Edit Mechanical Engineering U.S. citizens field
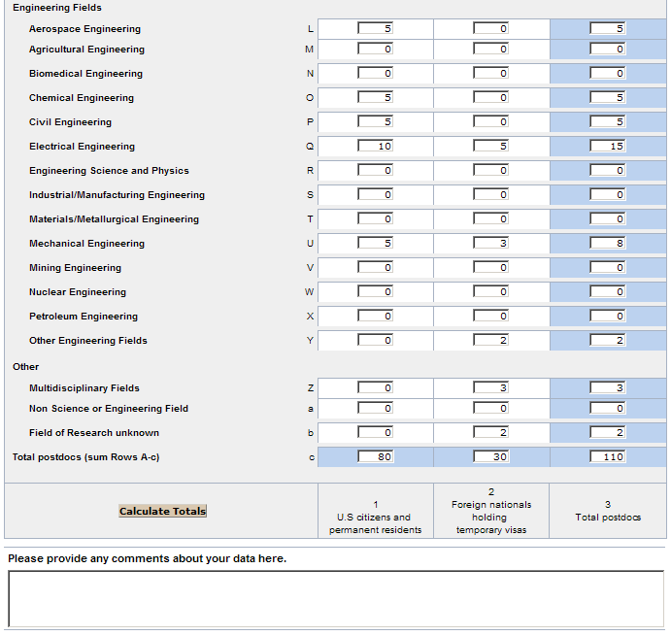 [x=375, y=243]
